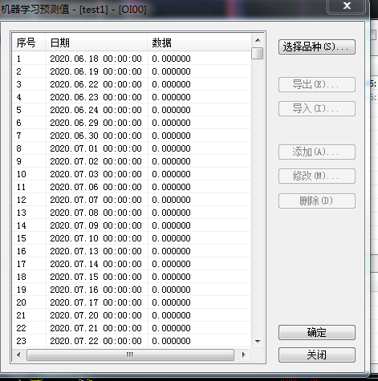Select row 2020.07.03 00:00:00
Screen dimensions: 378x381
point(132,174)
